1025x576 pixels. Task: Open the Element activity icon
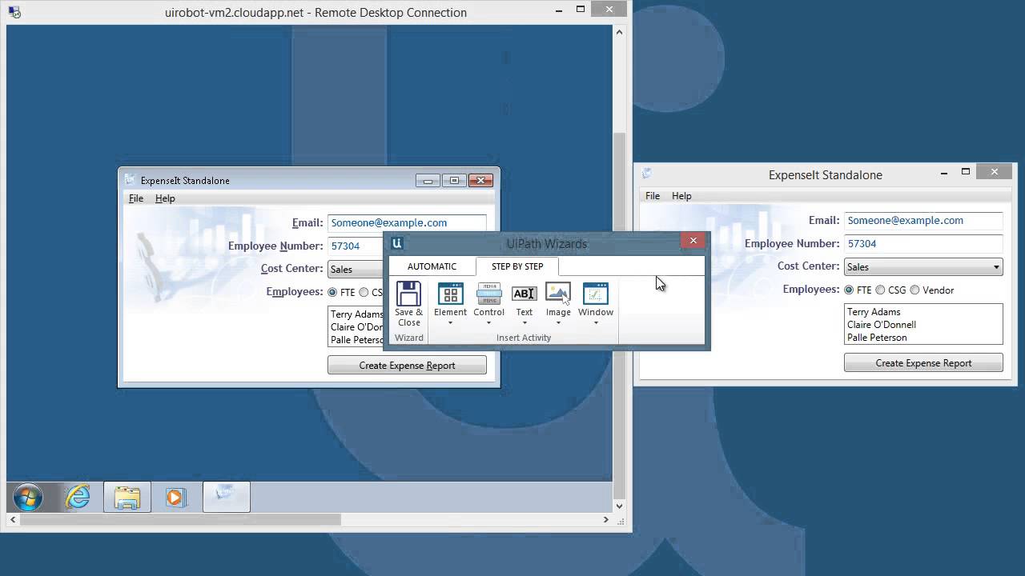pos(450,294)
